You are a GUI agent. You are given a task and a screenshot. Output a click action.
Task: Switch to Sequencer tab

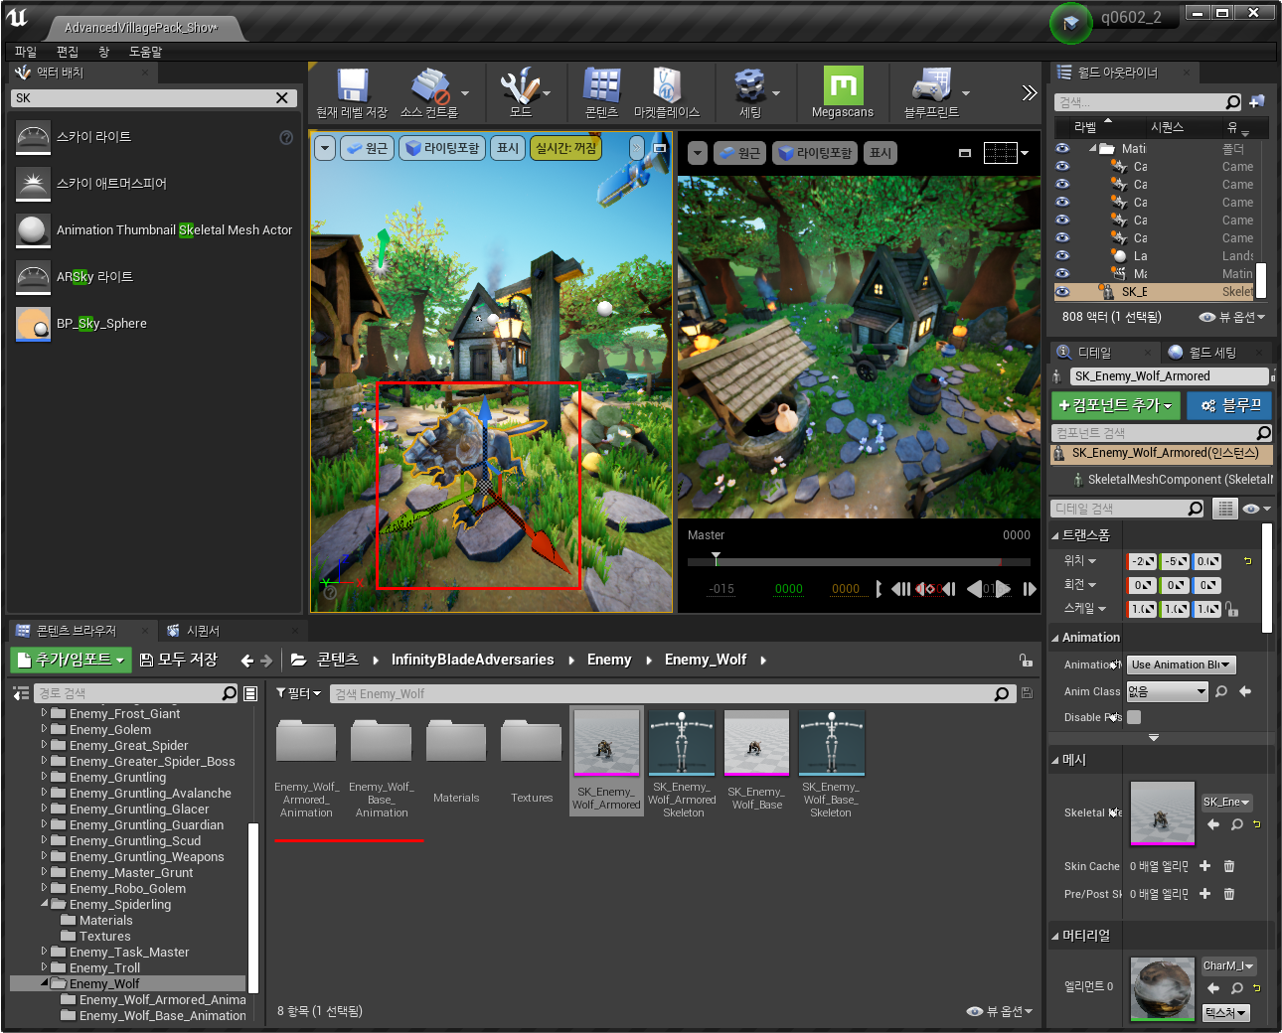(203, 631)
